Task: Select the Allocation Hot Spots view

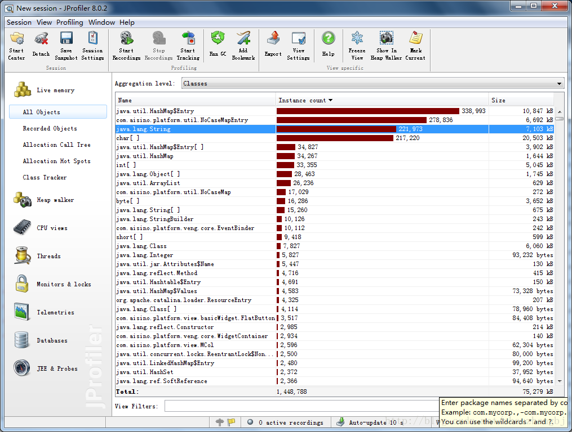Action: coord(56,161)
